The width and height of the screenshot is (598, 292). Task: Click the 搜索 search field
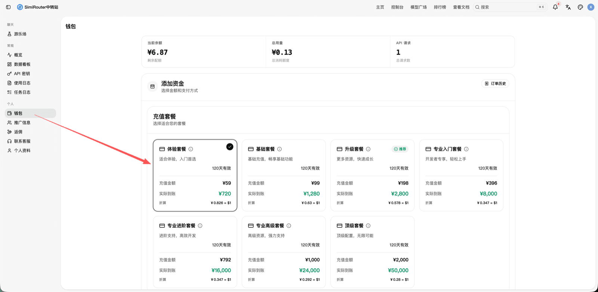pyautogui.click(x=510, y=7)
